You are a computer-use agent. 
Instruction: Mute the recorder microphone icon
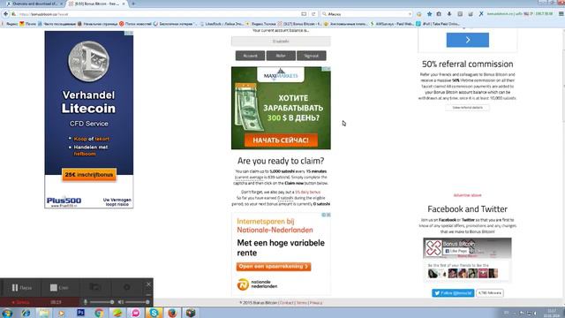tap(86, 302)
